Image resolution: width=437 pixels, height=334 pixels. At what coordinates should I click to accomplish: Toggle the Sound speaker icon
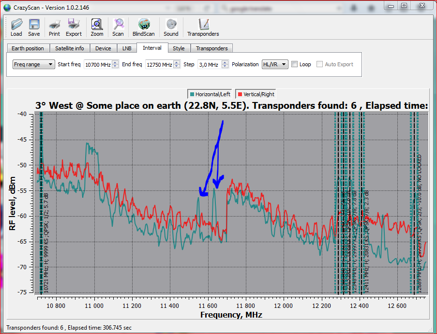(x=171, y=27)
